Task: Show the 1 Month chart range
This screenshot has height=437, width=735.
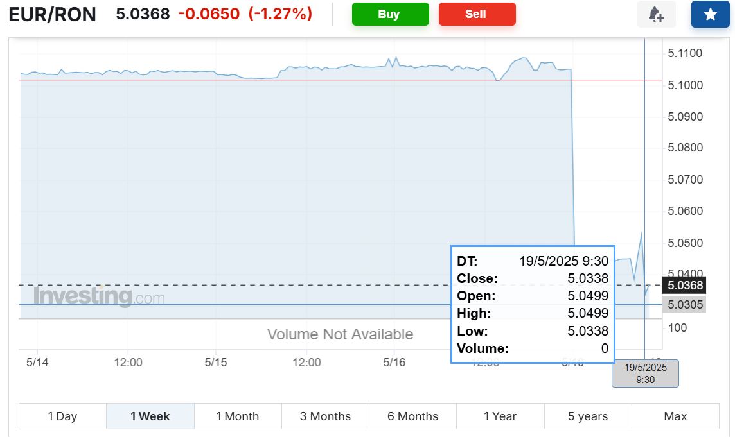Action: click(x=238, y=416)
